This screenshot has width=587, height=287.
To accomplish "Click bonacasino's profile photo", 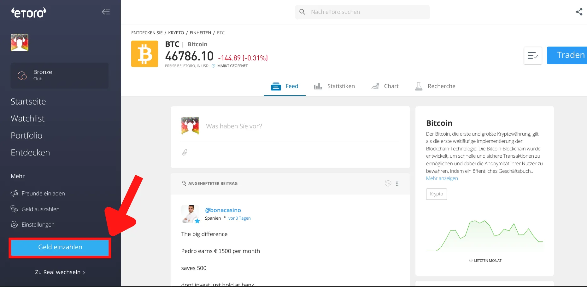I will click(x=190, y=214).
